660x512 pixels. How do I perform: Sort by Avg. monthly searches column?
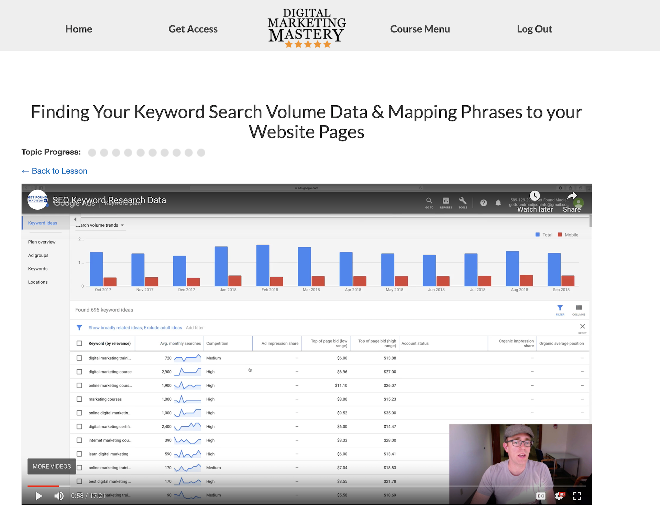[x=180, y=344]
